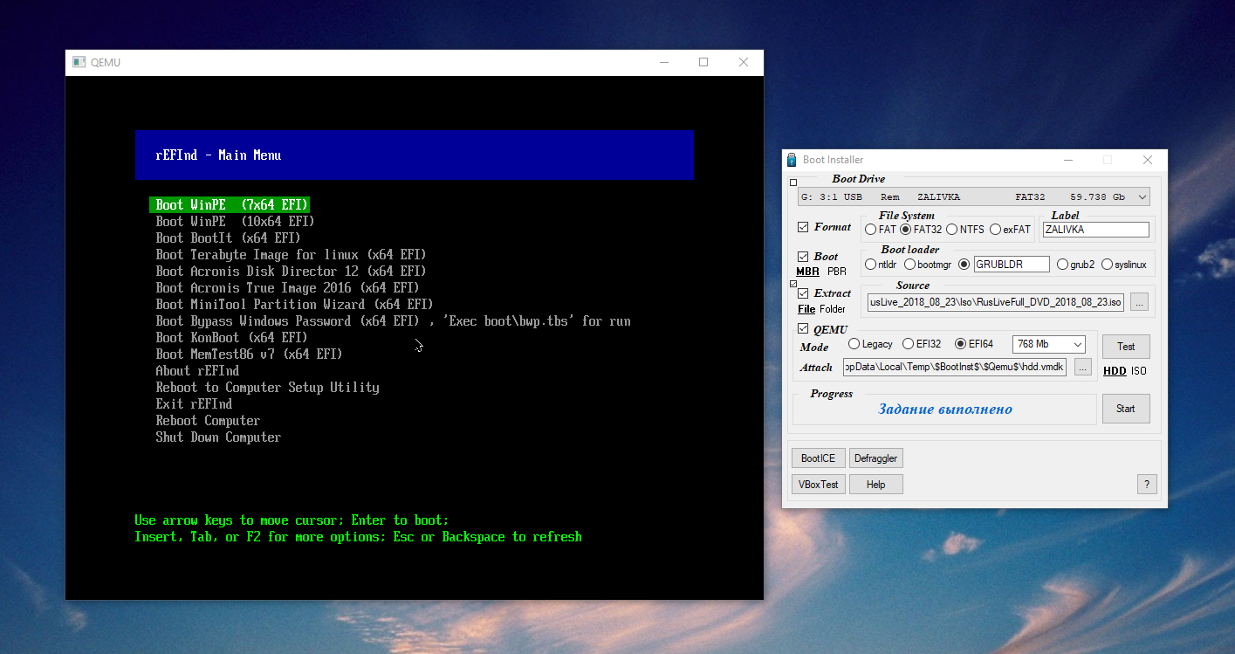Select Boot Acronis True Image 2016 entry

pos(287,287)
